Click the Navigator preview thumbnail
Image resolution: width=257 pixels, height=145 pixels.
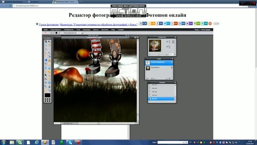click(x=155, y=46)
